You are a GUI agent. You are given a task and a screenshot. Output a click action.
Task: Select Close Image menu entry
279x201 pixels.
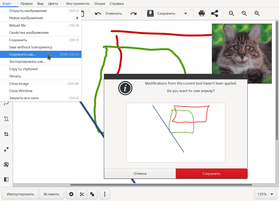tap(41, 84)
